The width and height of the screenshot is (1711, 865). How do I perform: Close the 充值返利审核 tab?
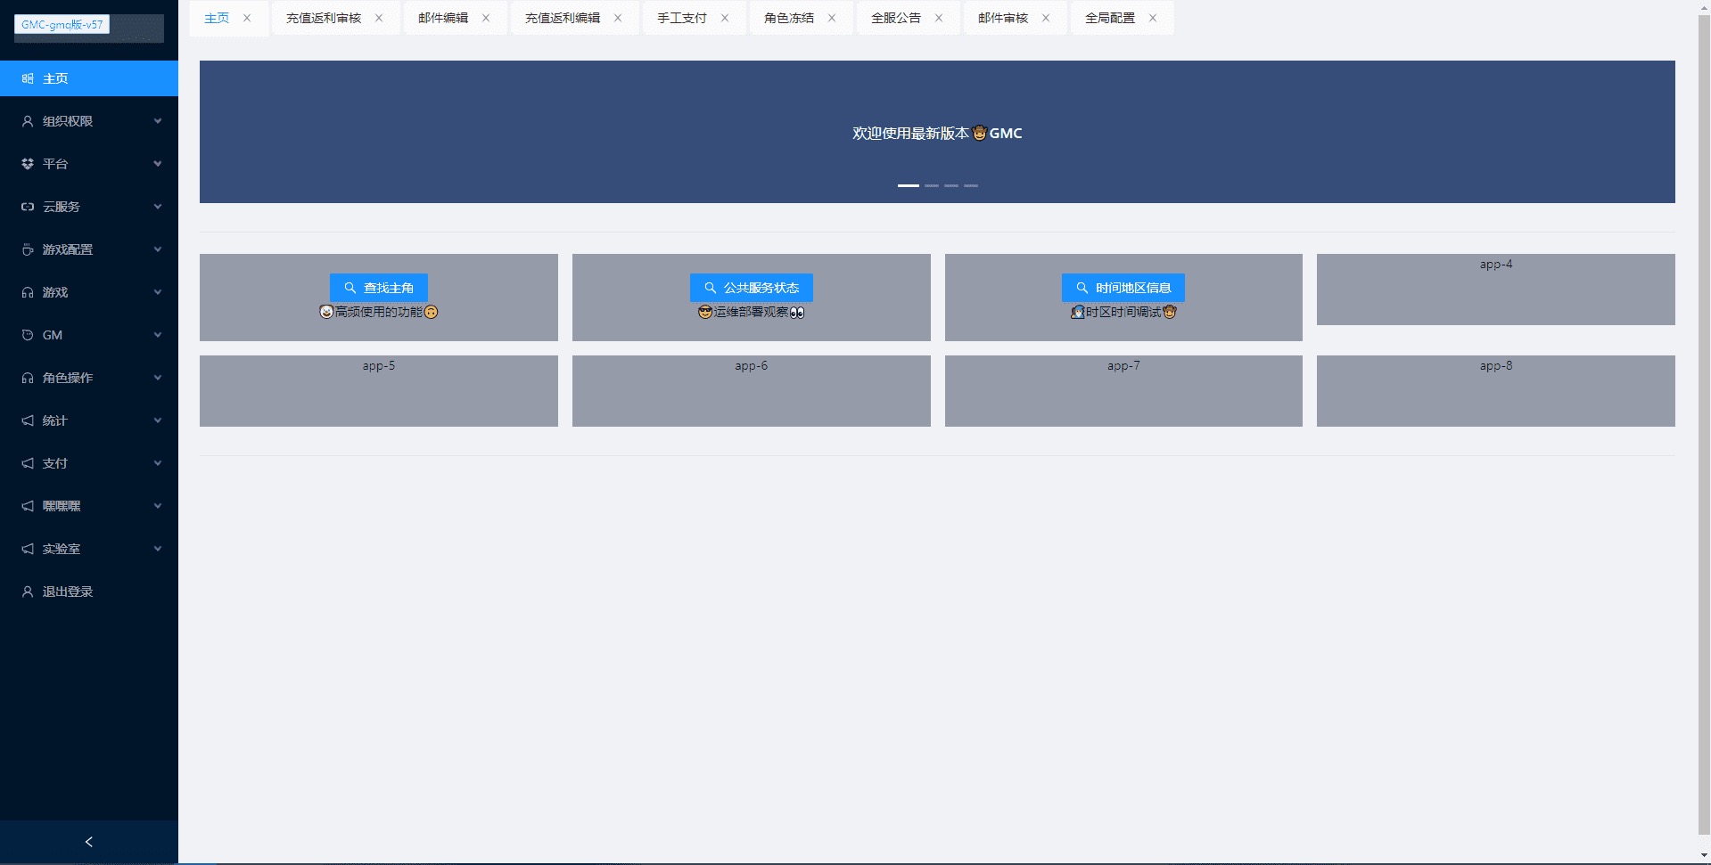pyautogui.click(x=379, y=18)
